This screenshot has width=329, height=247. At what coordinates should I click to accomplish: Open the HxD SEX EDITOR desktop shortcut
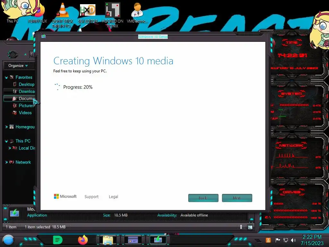(x=88, y=13)
